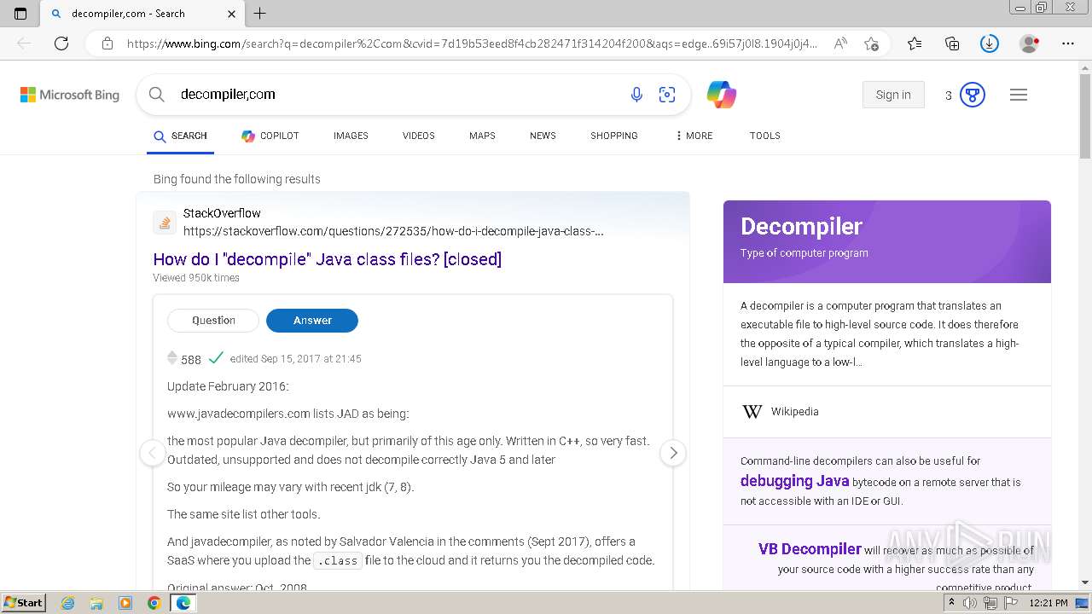Click the address bar URL

coord(472,43)
